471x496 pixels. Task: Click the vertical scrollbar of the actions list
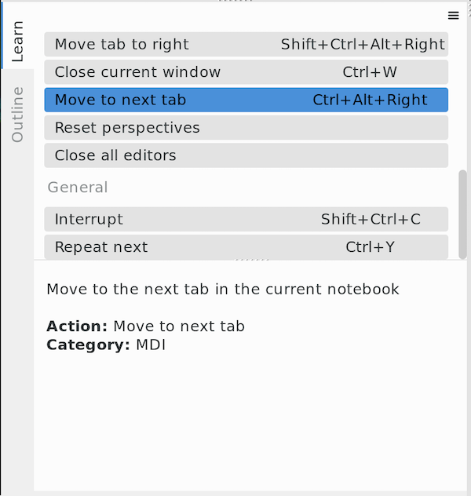(463, 212)
